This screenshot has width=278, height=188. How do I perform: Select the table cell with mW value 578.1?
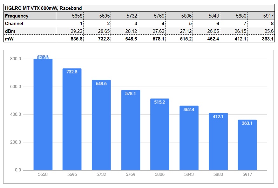click(x=152, y=38)
